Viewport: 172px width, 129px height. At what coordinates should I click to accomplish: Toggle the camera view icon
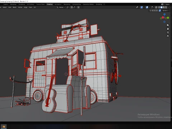[168, 32]
